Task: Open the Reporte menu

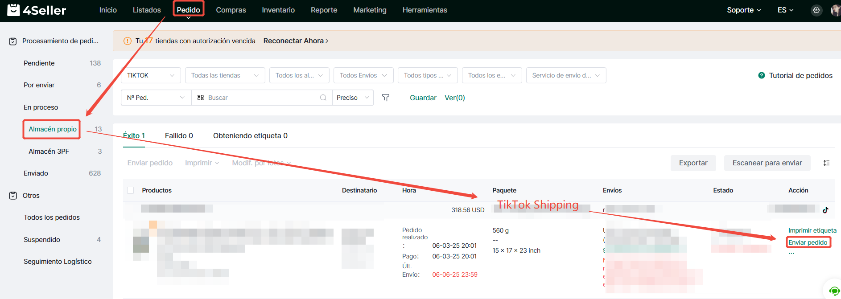Action: tap(324, 10)
